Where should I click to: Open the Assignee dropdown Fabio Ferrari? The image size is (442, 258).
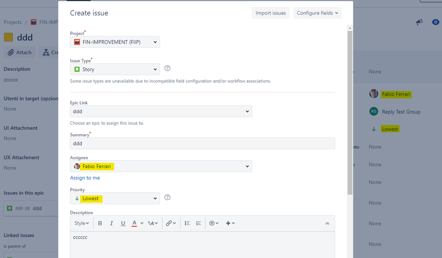click(161, 166)
